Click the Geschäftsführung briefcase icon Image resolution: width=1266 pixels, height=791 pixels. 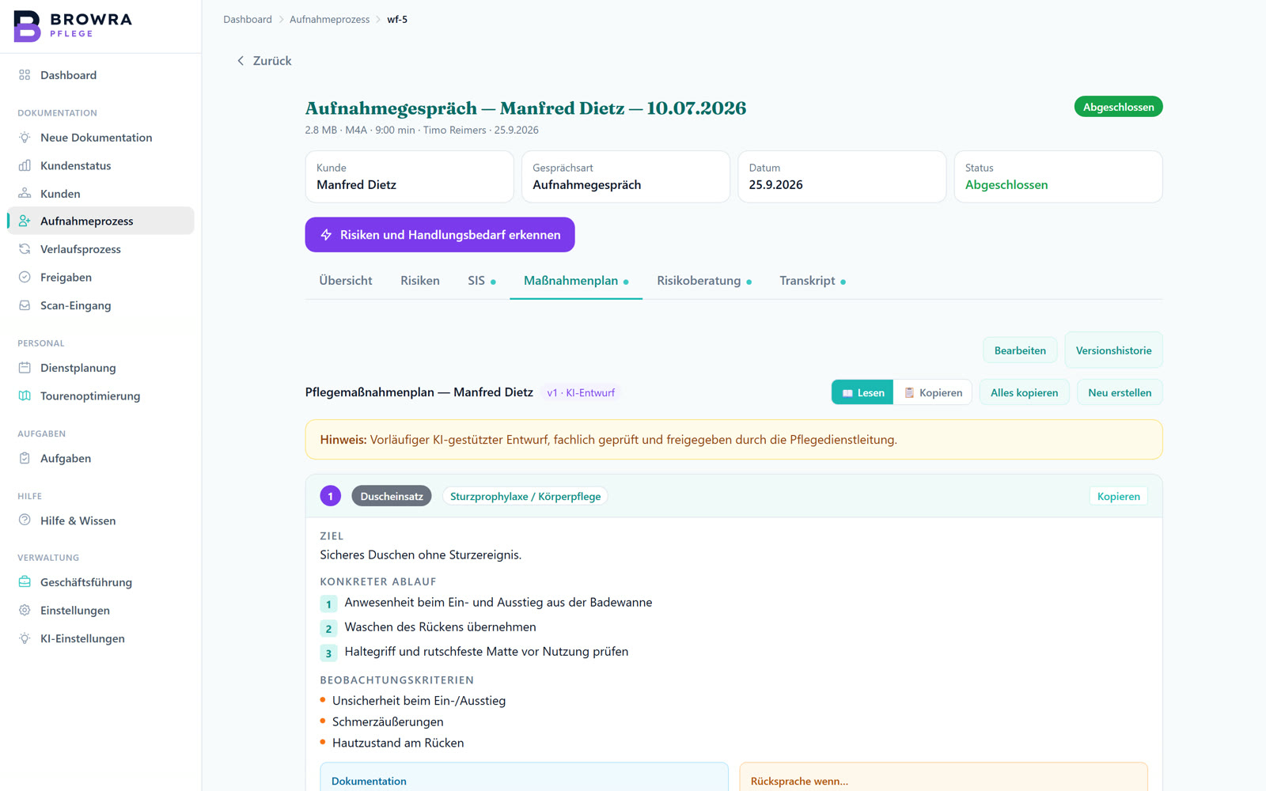25,582
